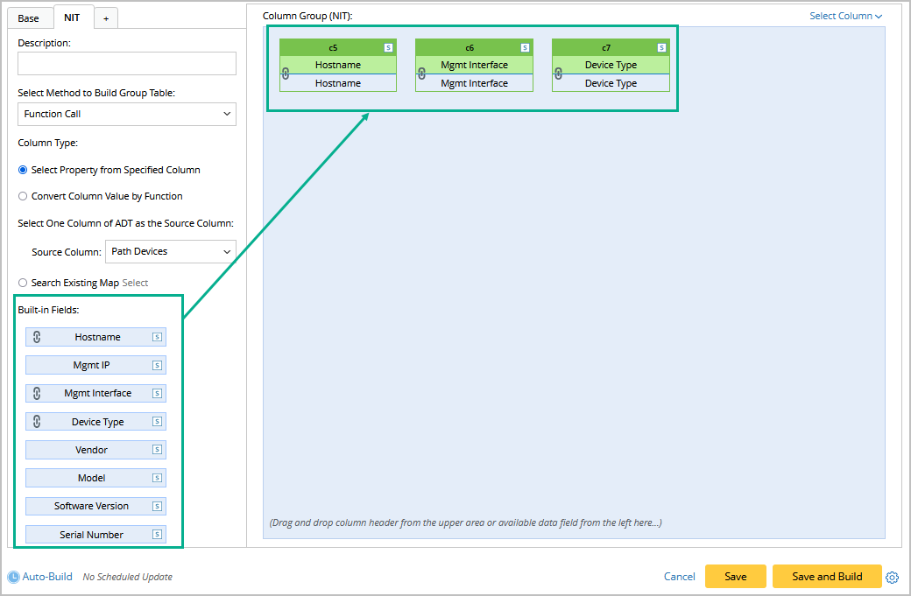Select the Software Version built-in field
The width and height of the screenshot is (911, 596).
coord(95,507)
